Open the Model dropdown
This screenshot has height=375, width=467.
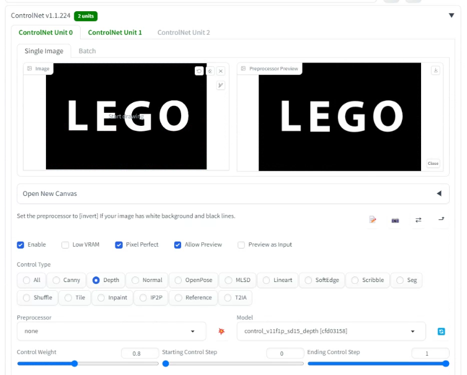coord(331,331)
